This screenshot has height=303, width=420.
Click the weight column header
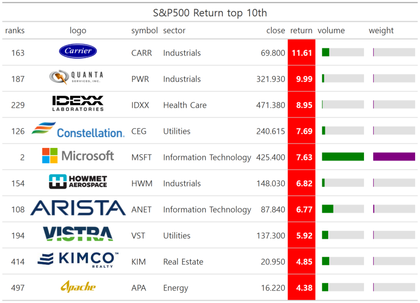point(381,30)
